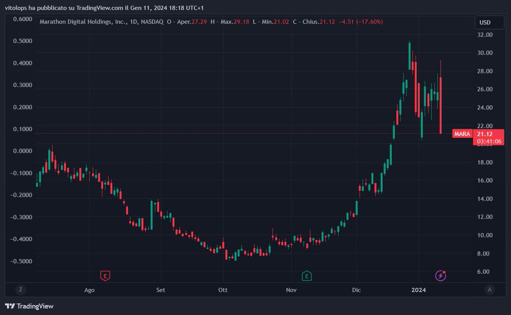Click the Nov month label
The width and height of the screenshot is (511, 315).
(291, 290)
